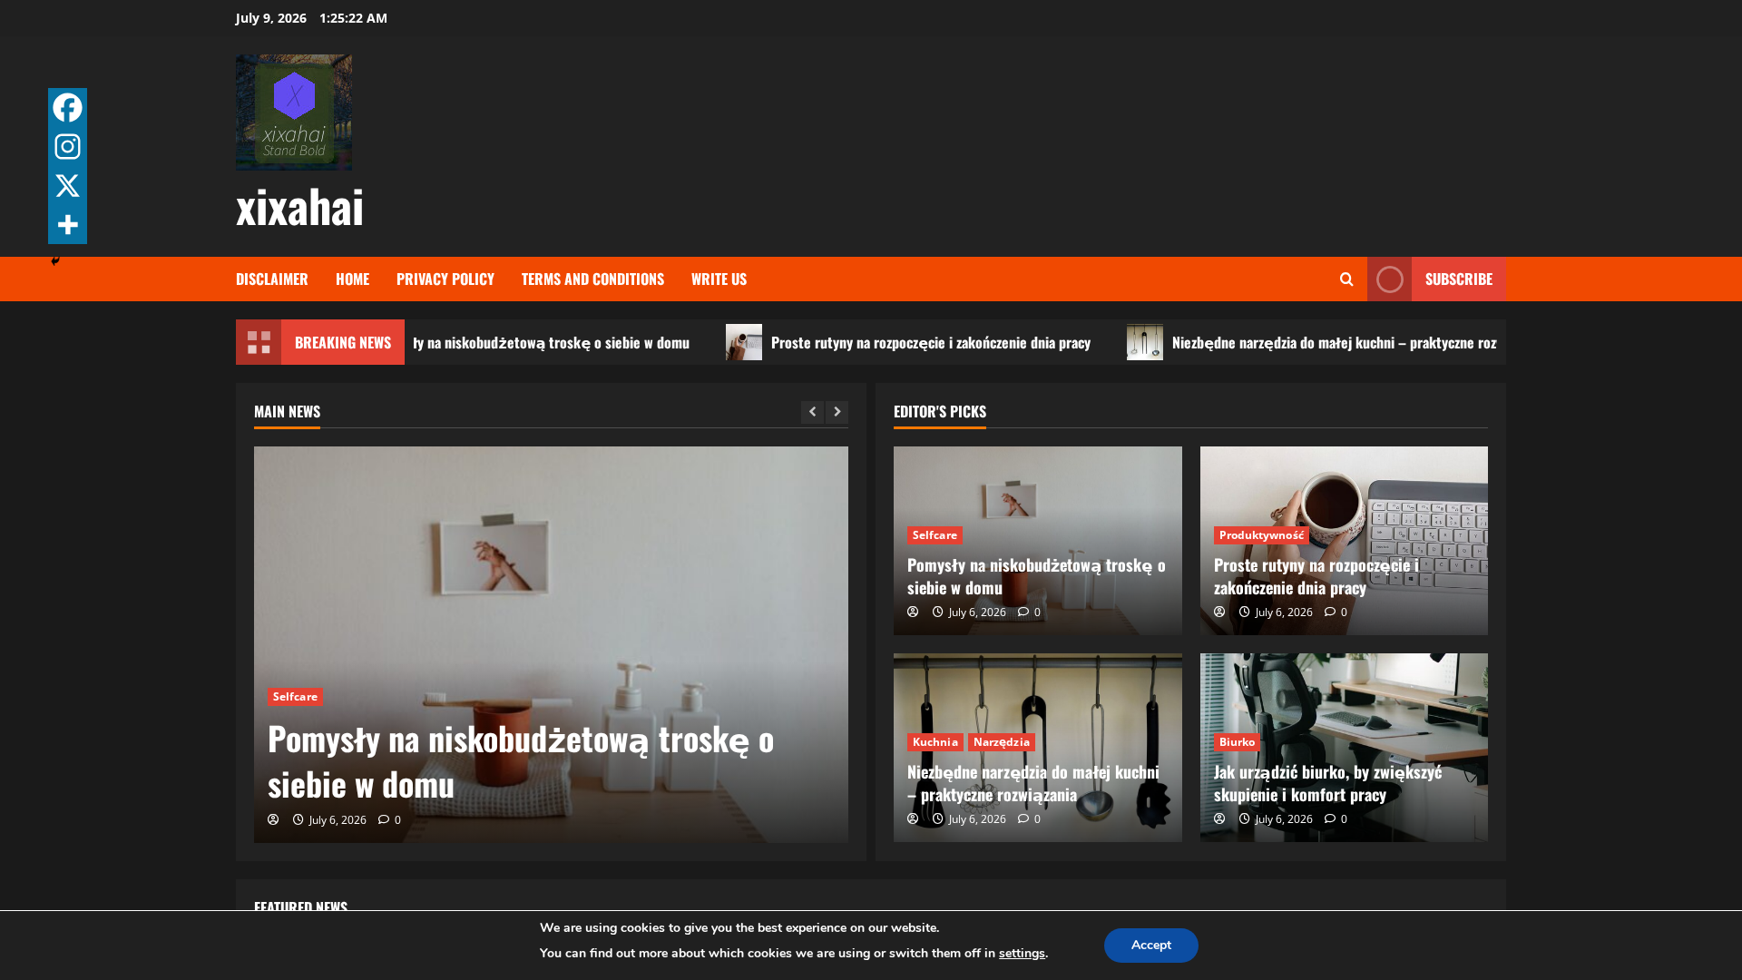1742x980 pixels.
Task: Open cookie settings link
Action: click(x=1022, y=954)
